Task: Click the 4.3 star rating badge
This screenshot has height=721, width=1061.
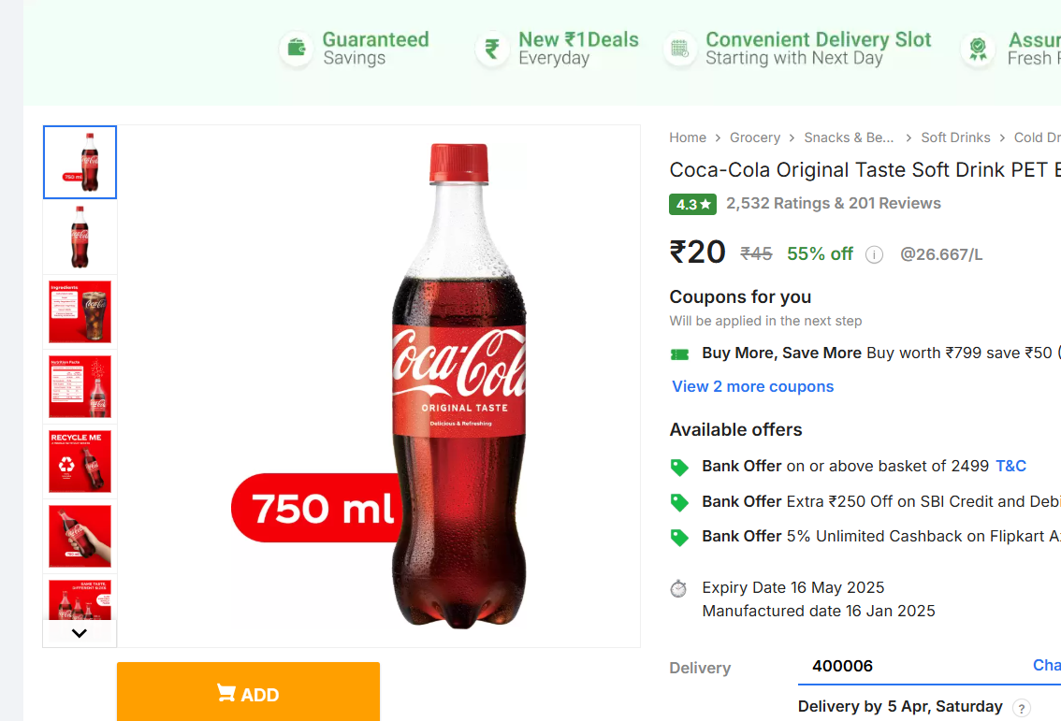Action: (x=692, y=204)
